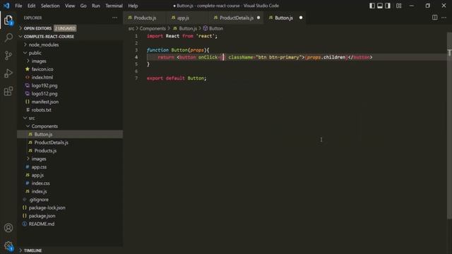Open editor More Actions ellipsis
This screenshot has width=452, height=254.
pyautogui.click(x=444, y=18)
